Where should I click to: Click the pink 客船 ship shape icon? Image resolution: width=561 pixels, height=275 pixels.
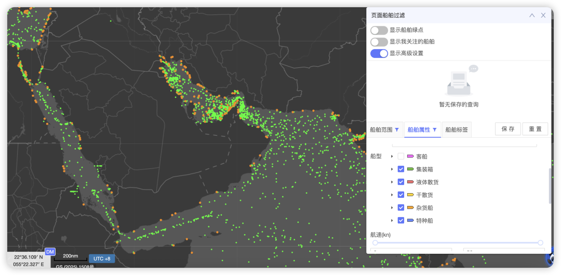[x=410, y=156]
